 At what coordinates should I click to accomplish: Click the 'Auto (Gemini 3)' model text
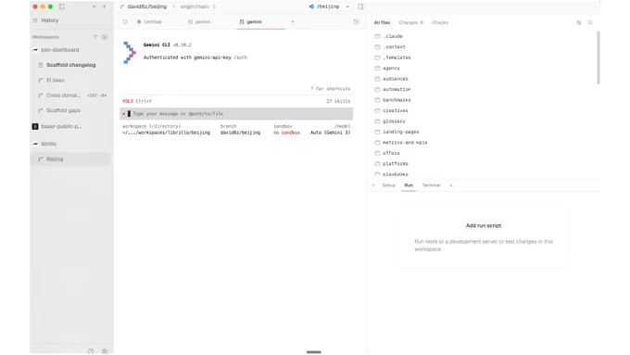coord(330,133)
